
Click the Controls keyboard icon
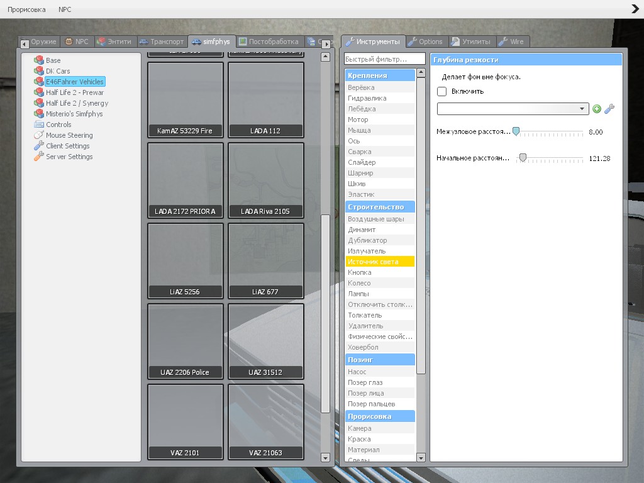point(39,125)
